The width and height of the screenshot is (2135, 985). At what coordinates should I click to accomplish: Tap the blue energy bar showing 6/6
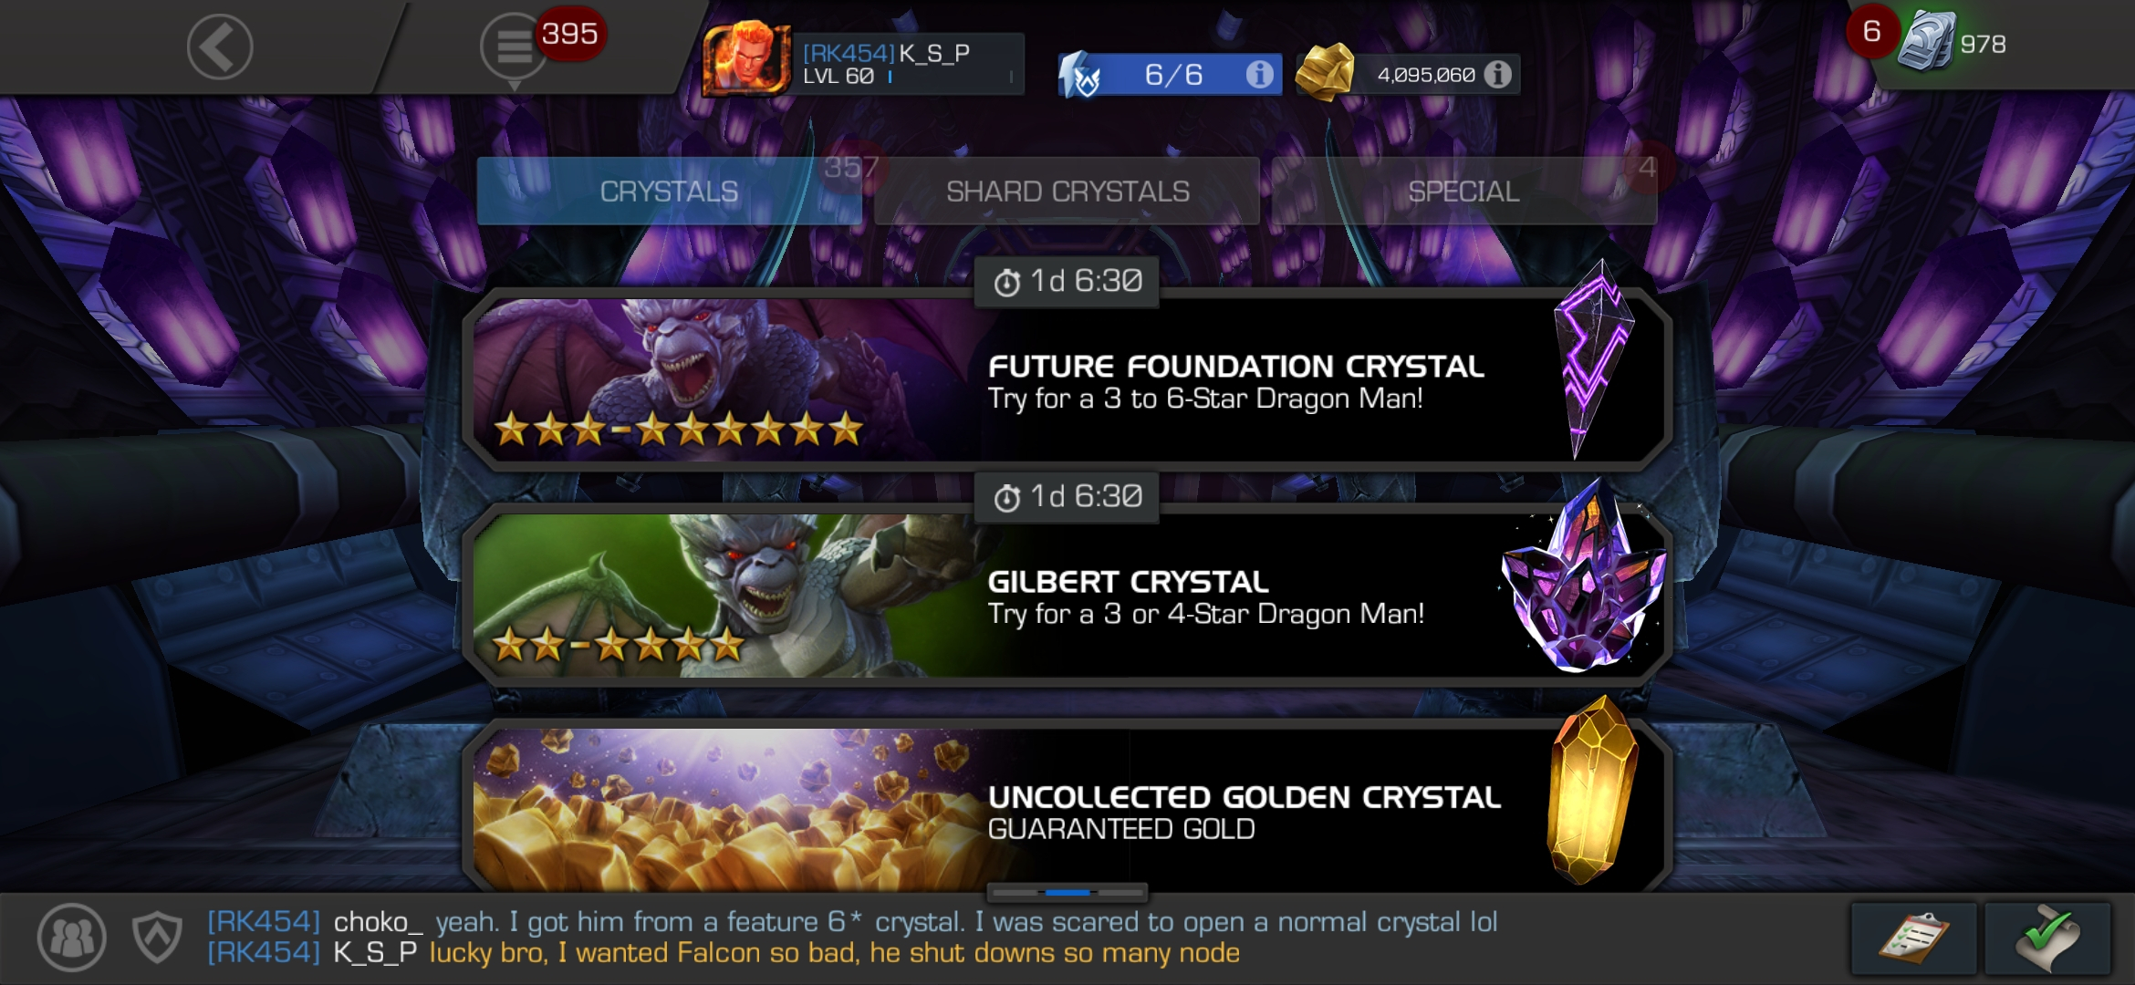[1171, 75]
